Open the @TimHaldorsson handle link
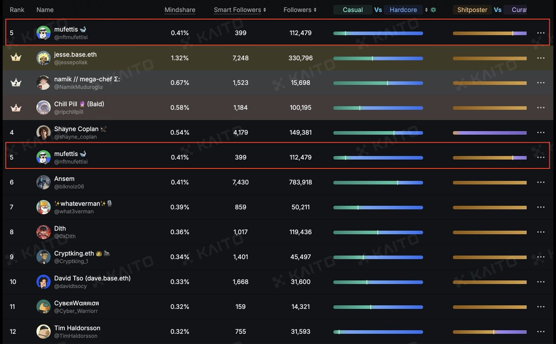 pyautogui.click(x=76, y=336)
